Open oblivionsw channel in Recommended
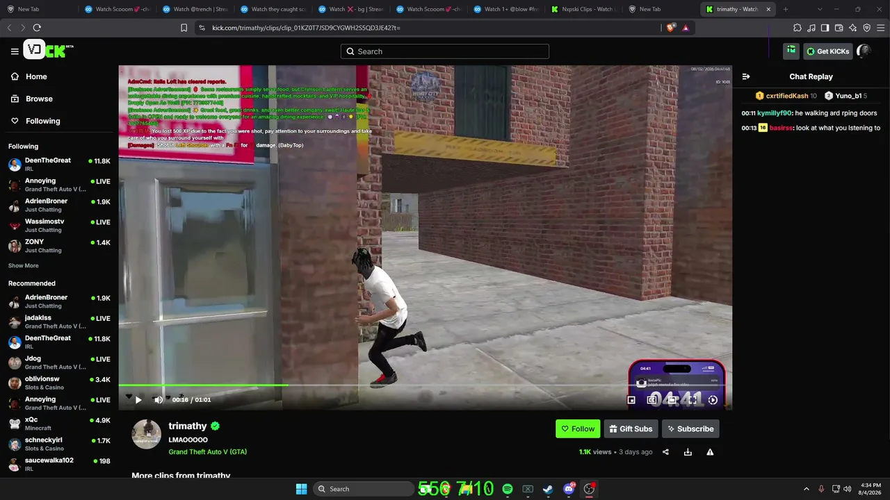Screen dimensions: 890x500 tap(59, 383)
